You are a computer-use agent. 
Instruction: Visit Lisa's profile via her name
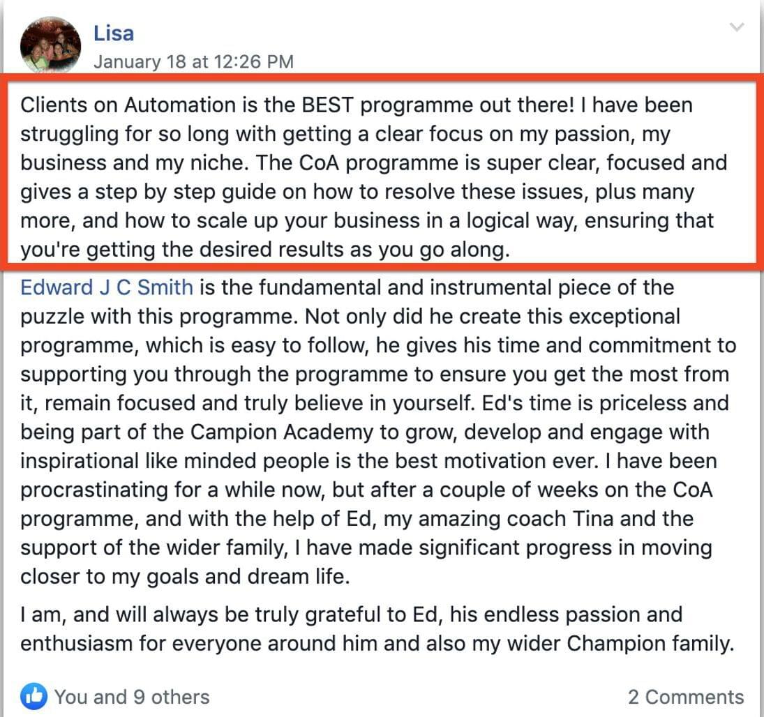(114, 33)
